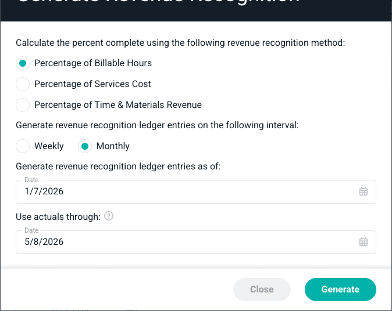
Task: Click help icon beside Use actuals through
Action: 109,216
